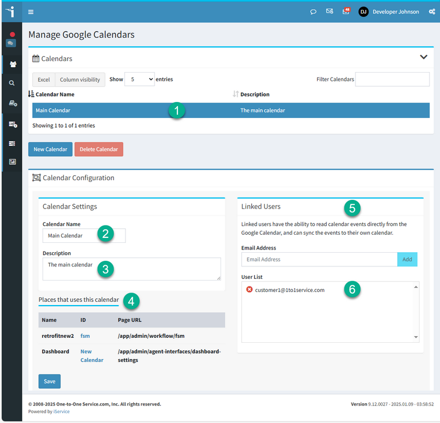The width and height of the screenshot is (440, 423).
Task: Open the Show entries dropdown
Action: [139, 79]
